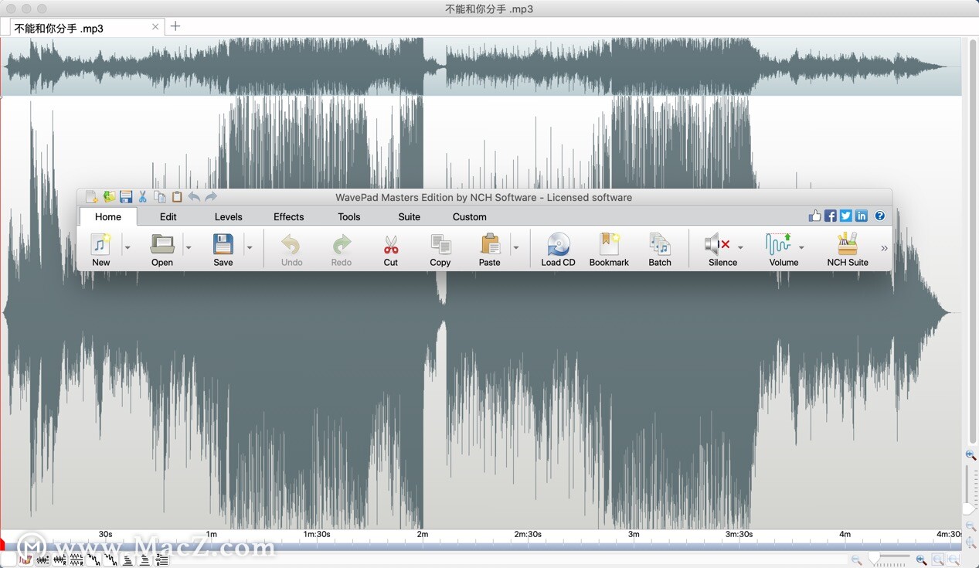Expand the Paste button dropdown arrow
Screen dimensions: 979x568
tap(515, 248)
